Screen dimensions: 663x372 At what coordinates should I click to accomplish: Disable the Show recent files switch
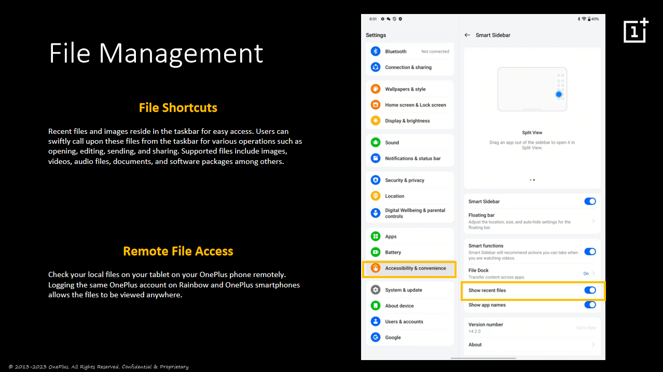(x=590, y=290)
